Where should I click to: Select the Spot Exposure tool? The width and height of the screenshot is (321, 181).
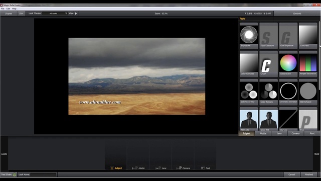tap(268, 36)
